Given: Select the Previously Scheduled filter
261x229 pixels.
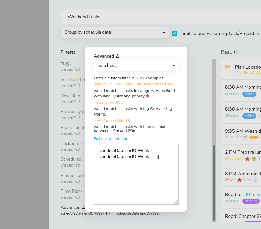Looking at the screenshot, I should [73, 114].
